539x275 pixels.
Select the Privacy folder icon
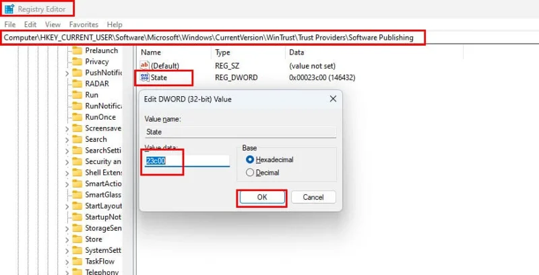pyautogui.click(x=77, y=62)
